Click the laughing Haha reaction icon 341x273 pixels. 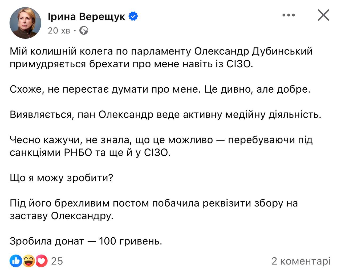coord(29,261)
